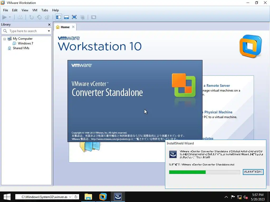Click the Remote Server link
270x202 pixels.
[x=217, y=85]
